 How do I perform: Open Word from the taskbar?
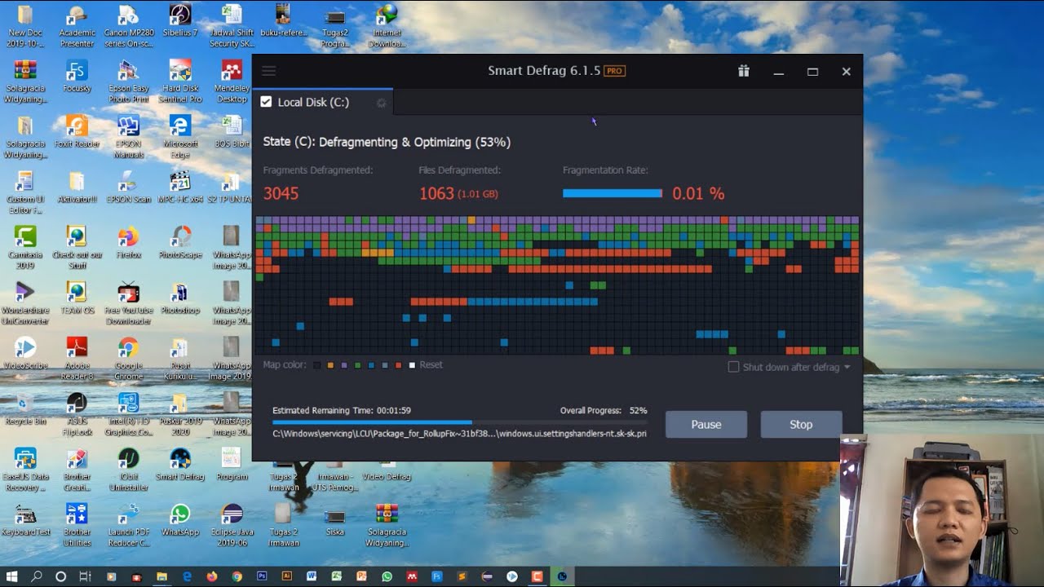click(x=312, y=576)
